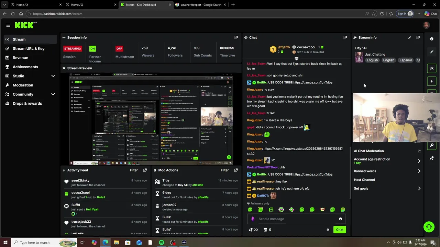Expand Account age restriction settings
The height and width of the screenshot is (247, 440).
419,161
